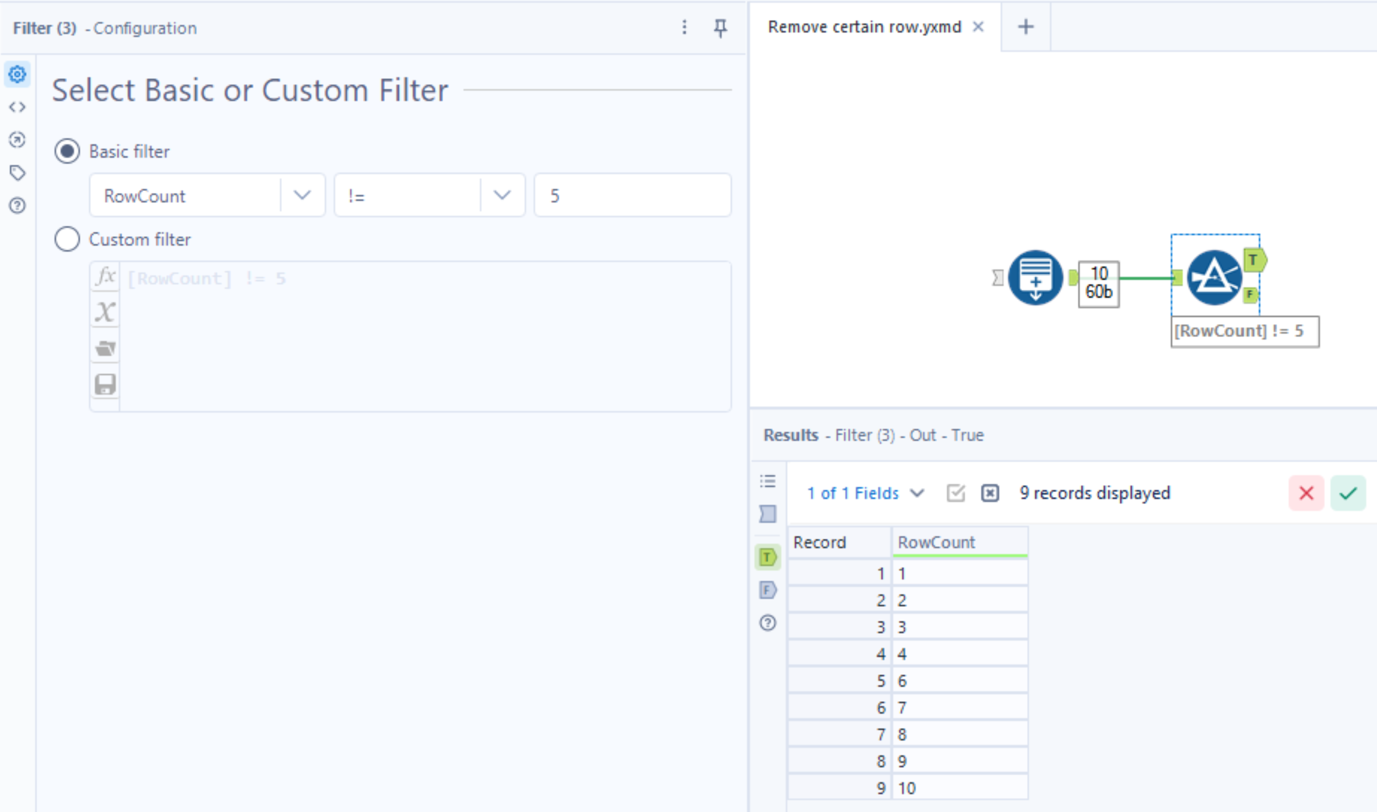This screenshot has width=1377, height=812.
Task: Click the filter value field containing 5
Action: click(631, 195)
